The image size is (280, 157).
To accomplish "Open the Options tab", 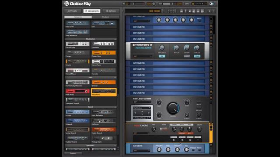I will [x=111, y=11].
